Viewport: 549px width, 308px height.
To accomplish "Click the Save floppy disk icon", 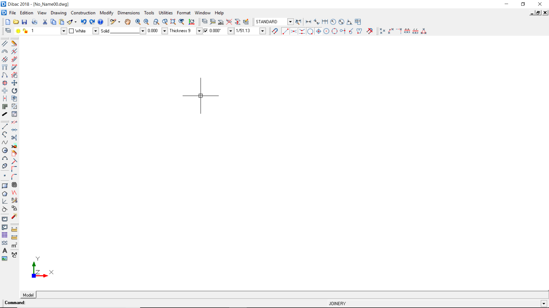I will click(x=24, y=22).
